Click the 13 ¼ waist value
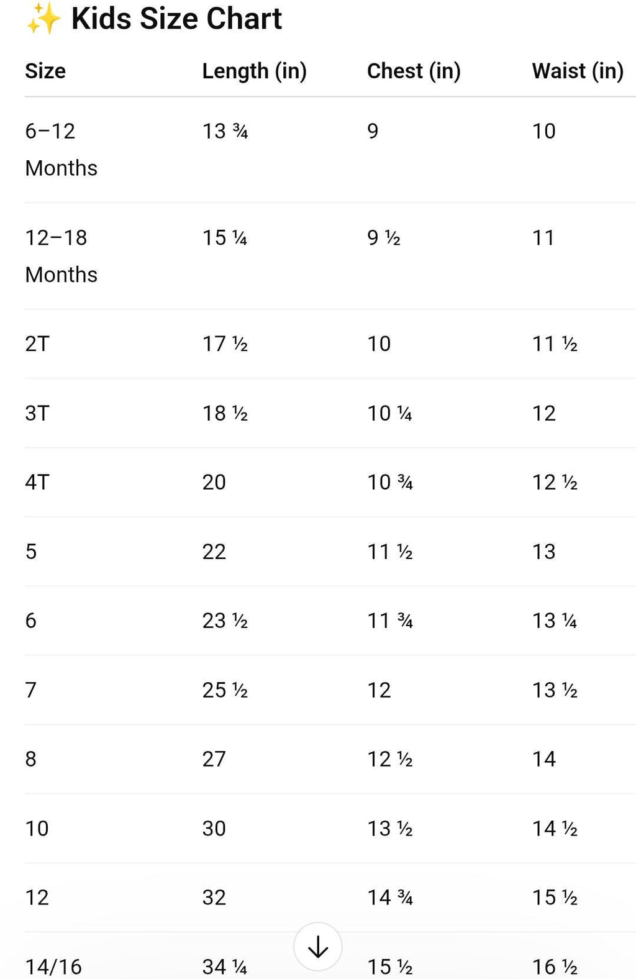 click(x=555, y=621)
